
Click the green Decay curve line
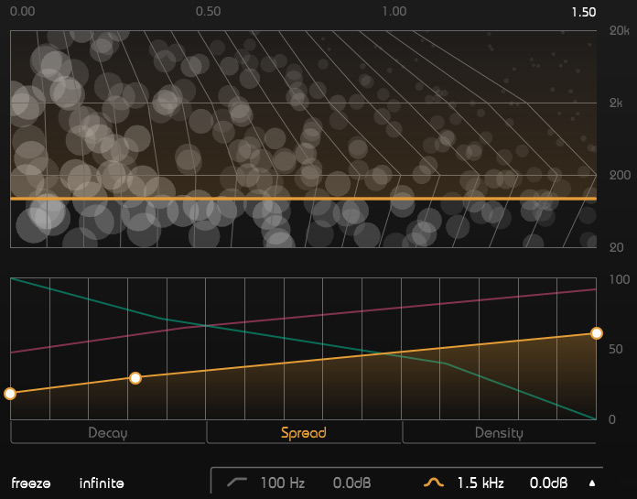(275, 335)
